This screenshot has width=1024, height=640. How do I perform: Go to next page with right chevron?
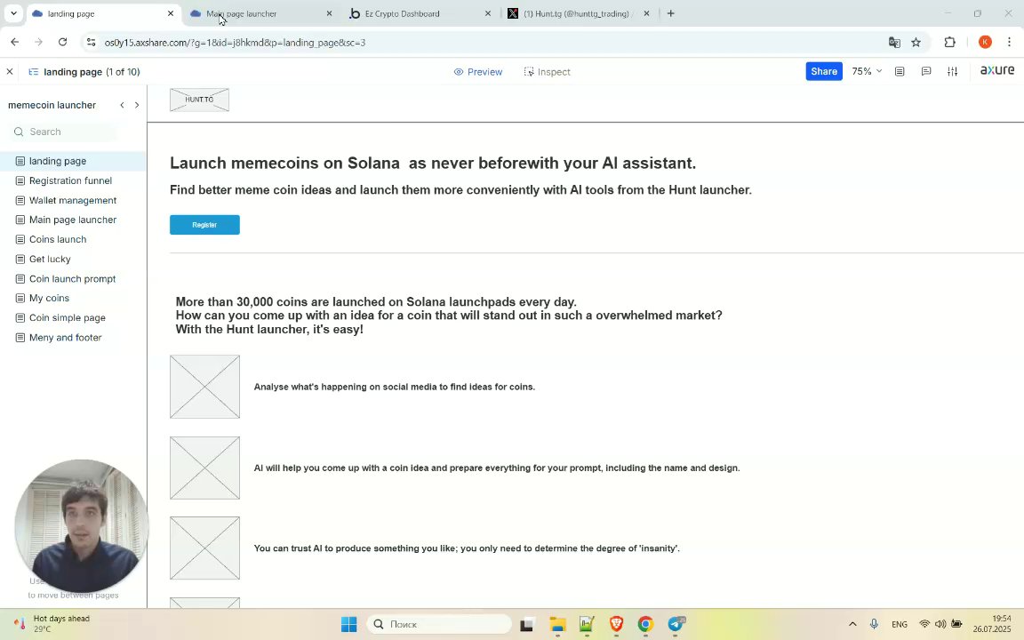pos(137,105)
